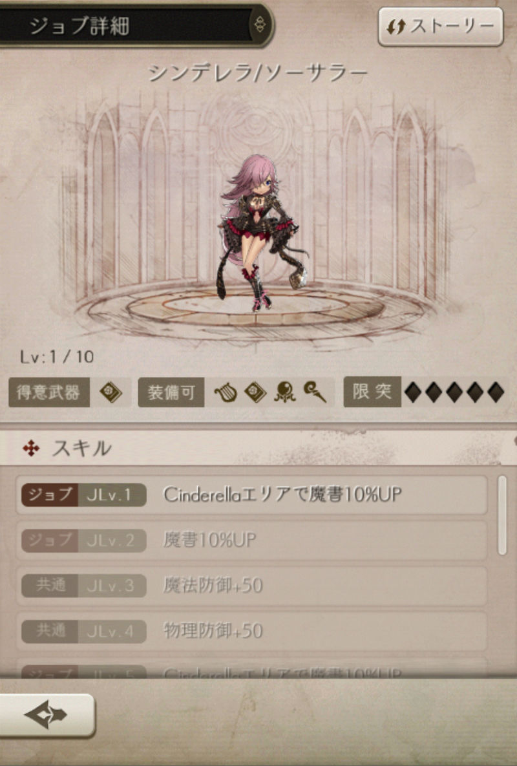Select the harp instrument icon in 装備可
This screenshot has width=517, height=766.
coord(225,392)
